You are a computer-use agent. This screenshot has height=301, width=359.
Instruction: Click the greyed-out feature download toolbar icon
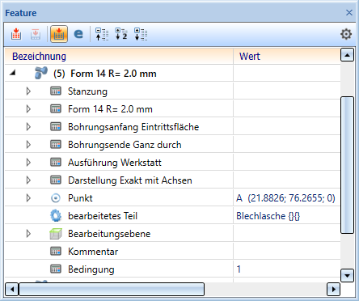coord(36,34)
